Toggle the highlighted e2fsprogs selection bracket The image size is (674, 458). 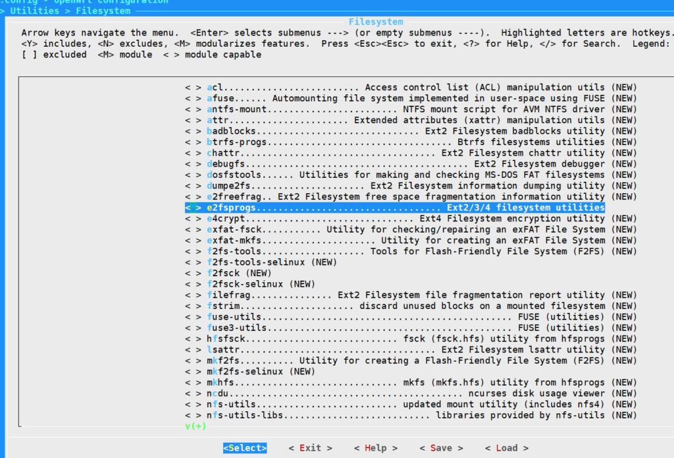pyautogui.click(x=193, y=208)
